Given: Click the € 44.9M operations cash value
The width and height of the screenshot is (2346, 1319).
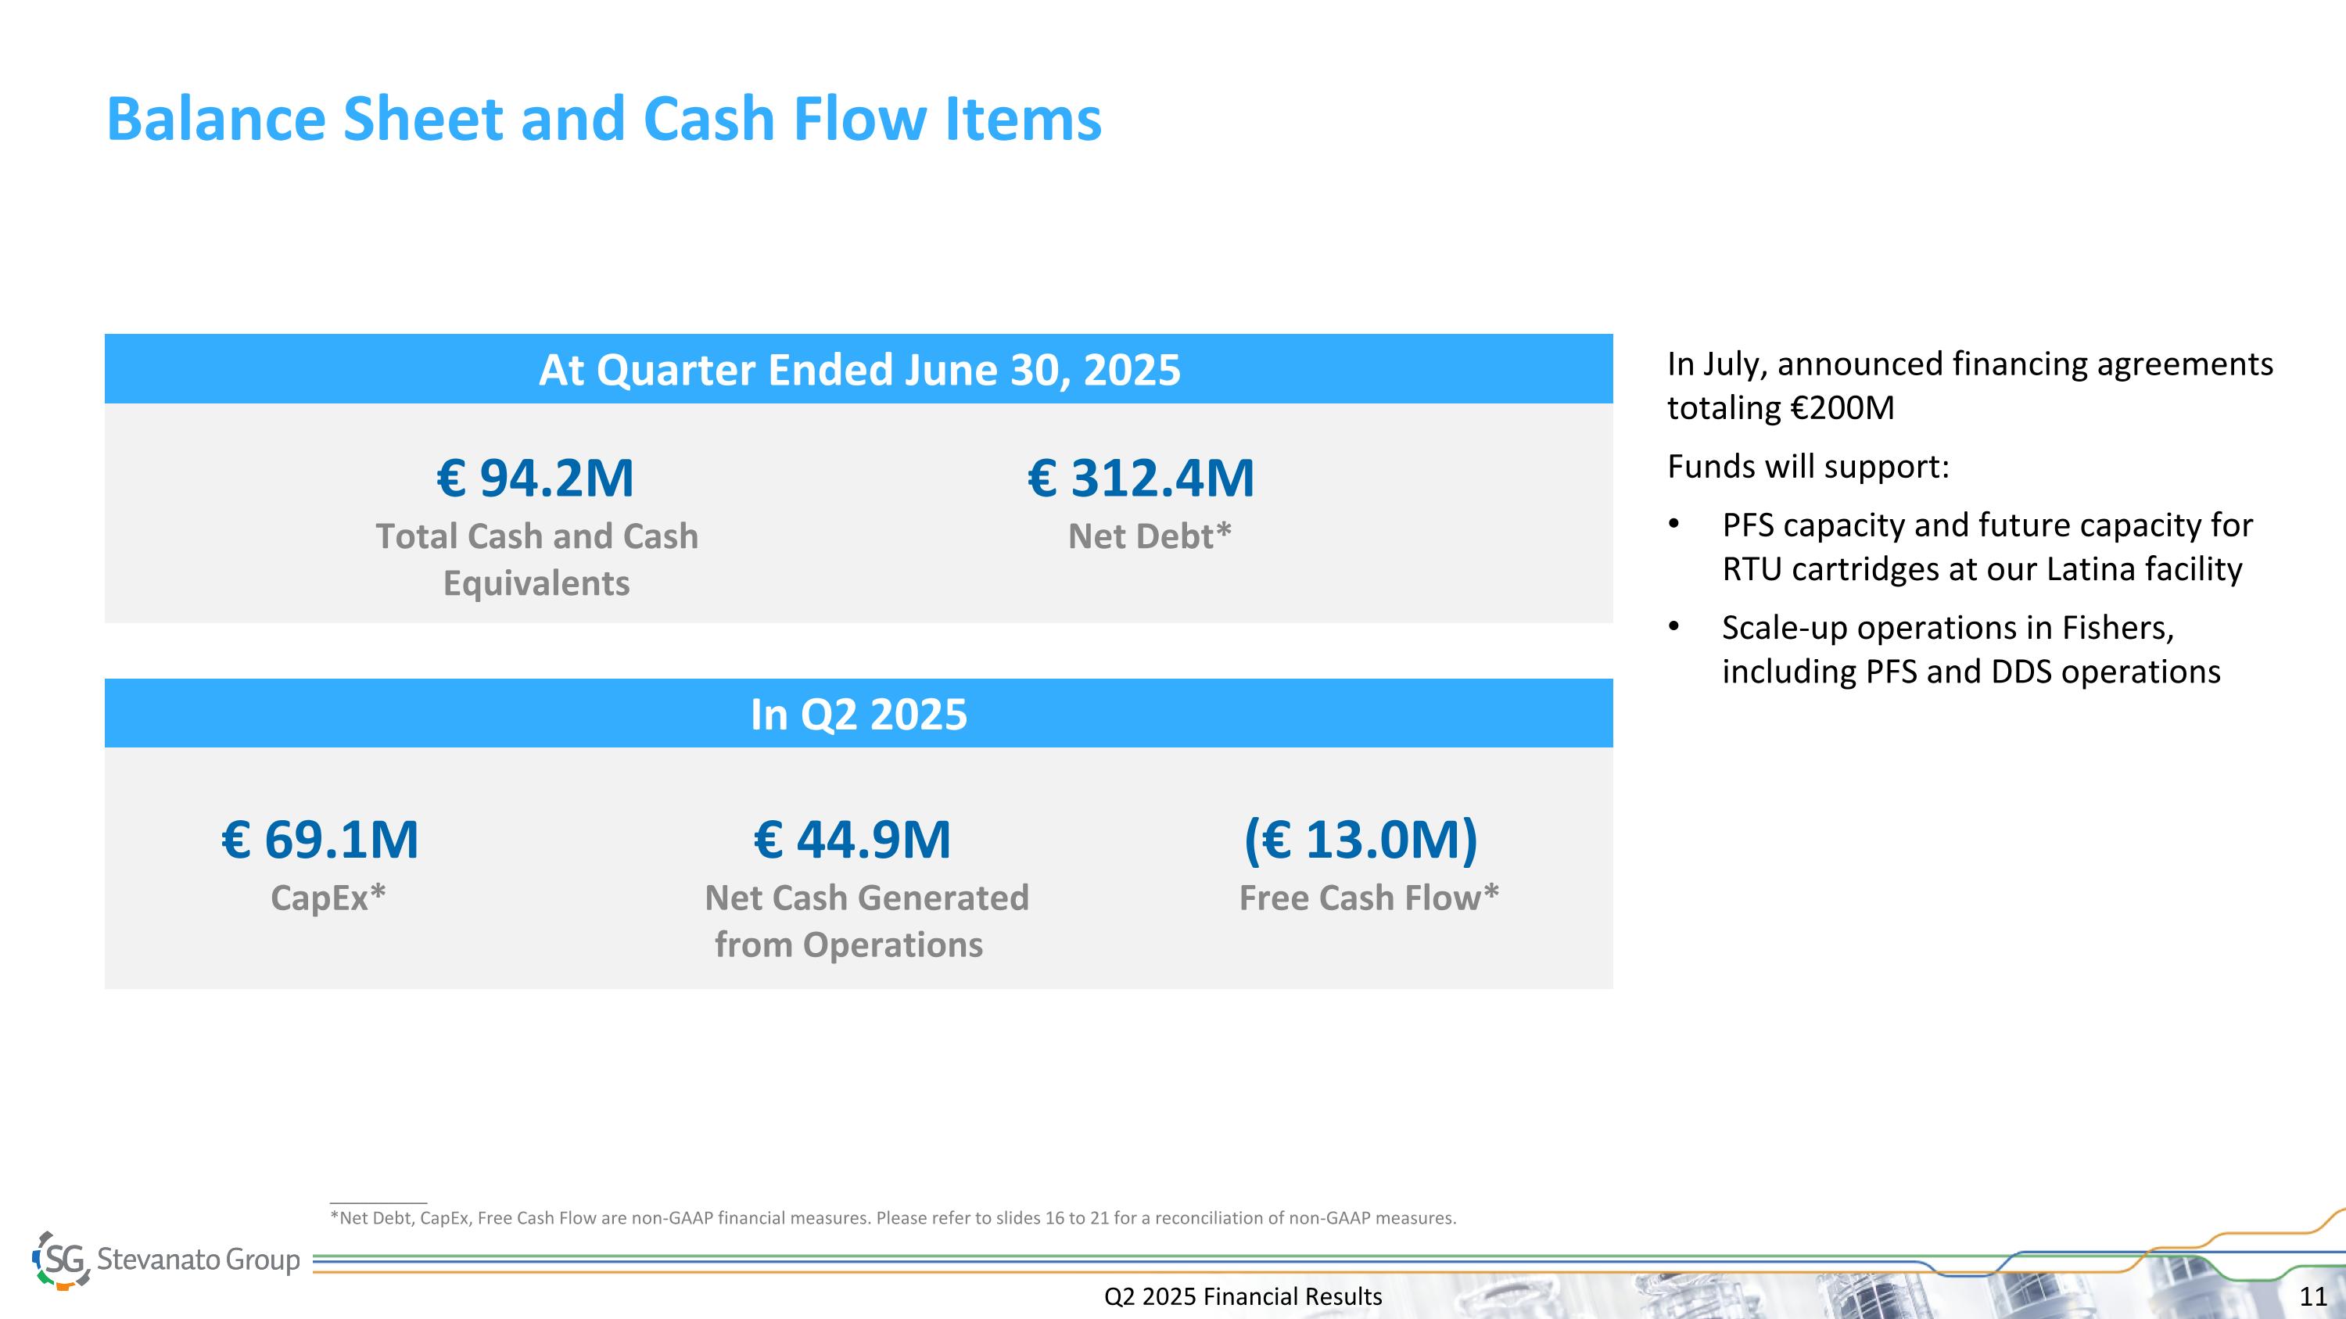Looking at the screenshot, I should pos(852,838).
